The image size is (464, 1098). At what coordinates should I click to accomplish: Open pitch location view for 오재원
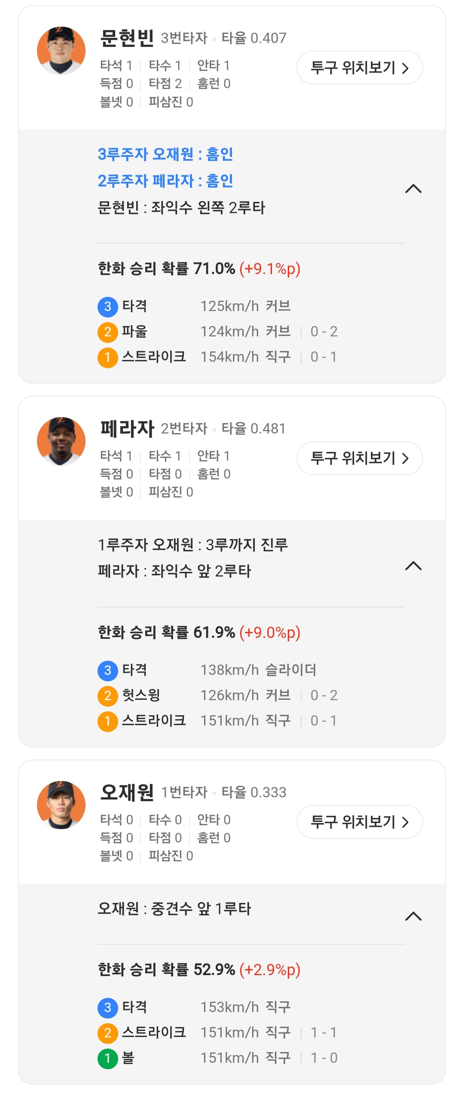pos(360,822)
